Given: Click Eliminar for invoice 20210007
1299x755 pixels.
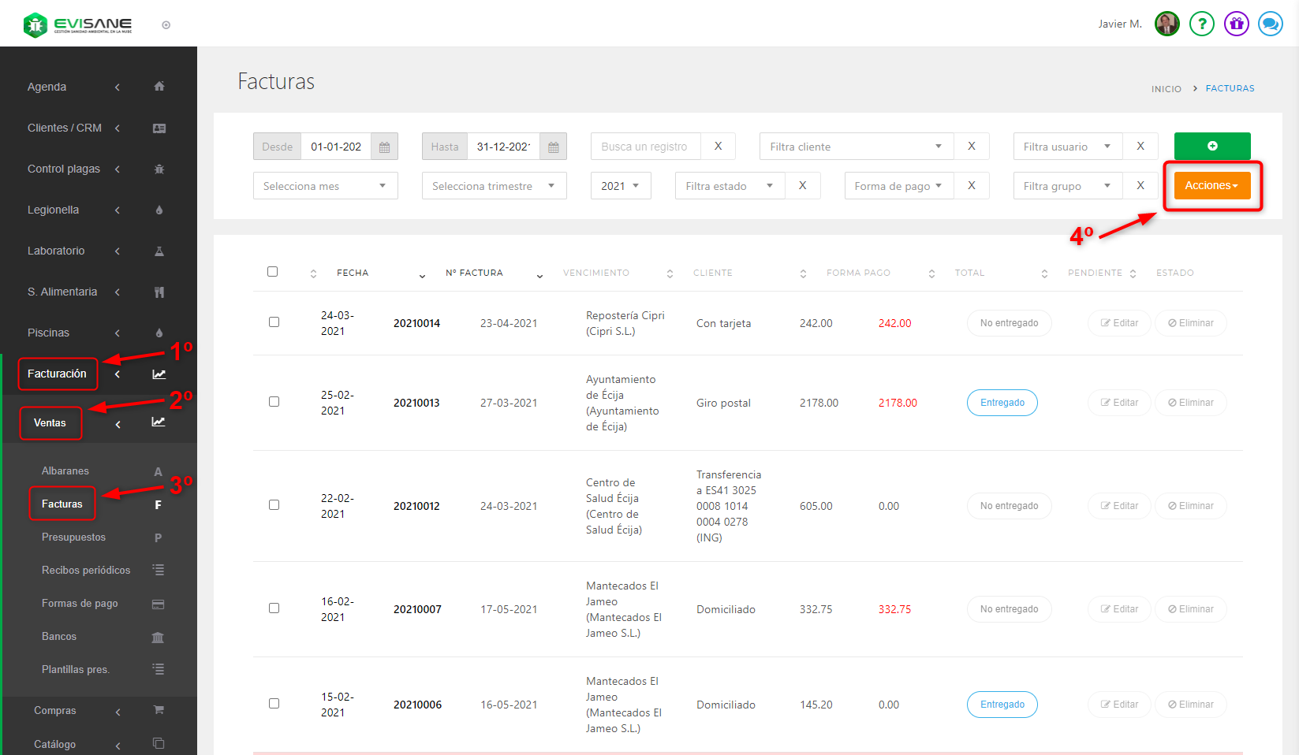Looking at the screenshot, I should (x=1190, y=609).
